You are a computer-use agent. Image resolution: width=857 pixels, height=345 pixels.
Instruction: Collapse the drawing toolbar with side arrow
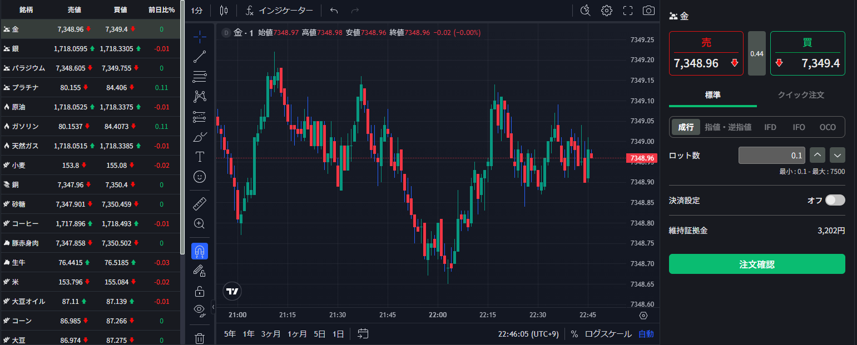(213, 307)
